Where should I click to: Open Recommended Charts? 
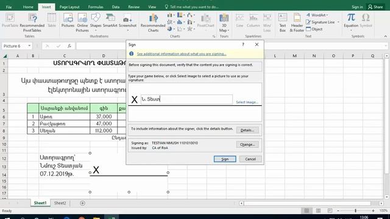point(153,23)
